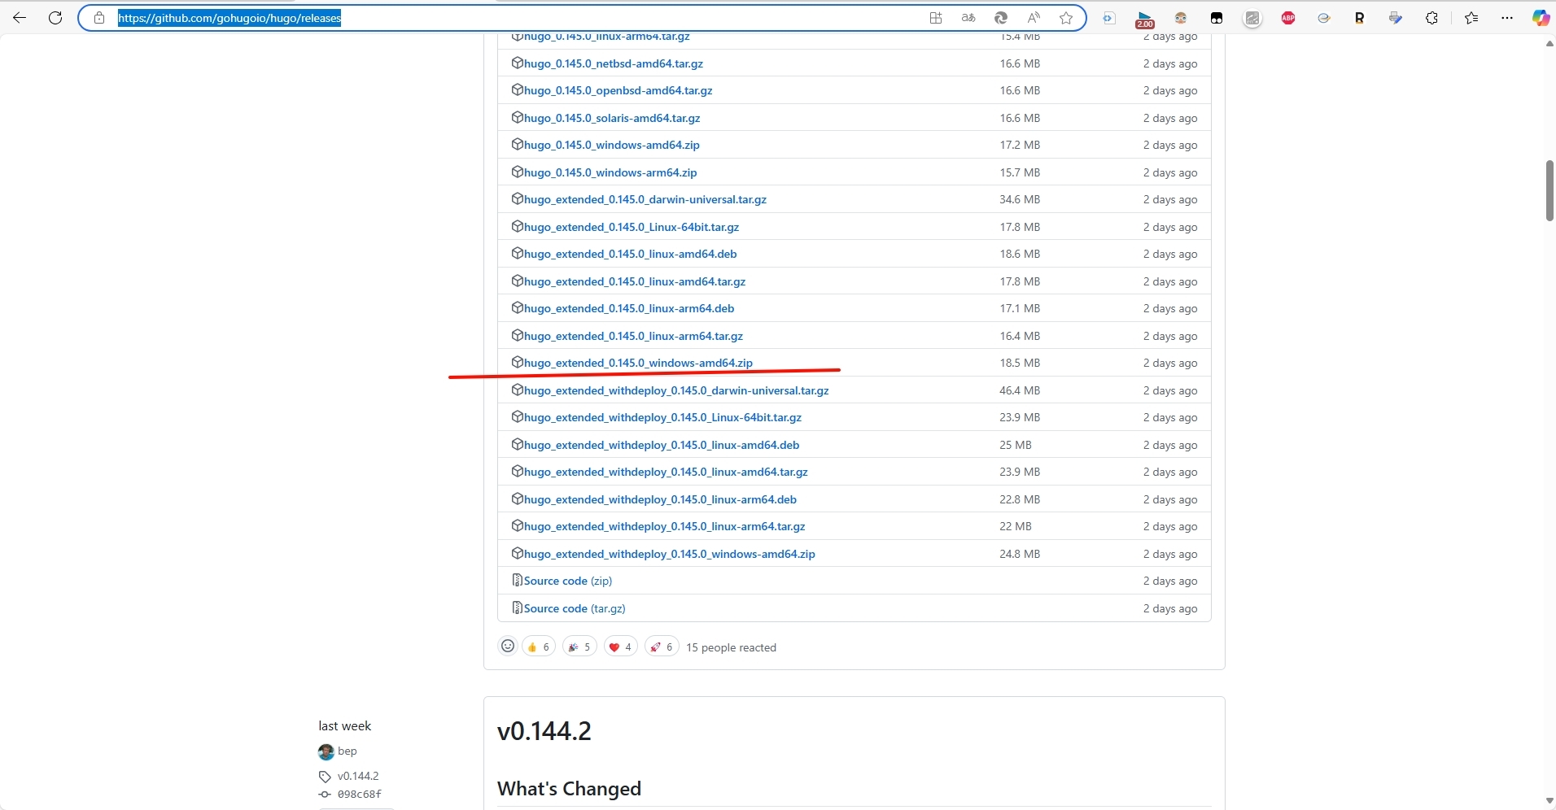Download hugo_extended_0.145.0_linux-arm64.tar.gz

(x=634, y=336)
